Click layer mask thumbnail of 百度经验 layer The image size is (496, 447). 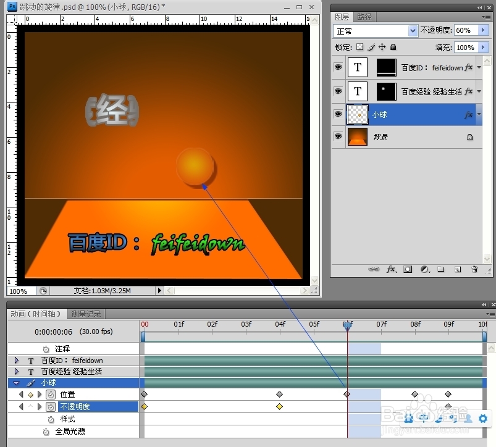tap(387, 91)
